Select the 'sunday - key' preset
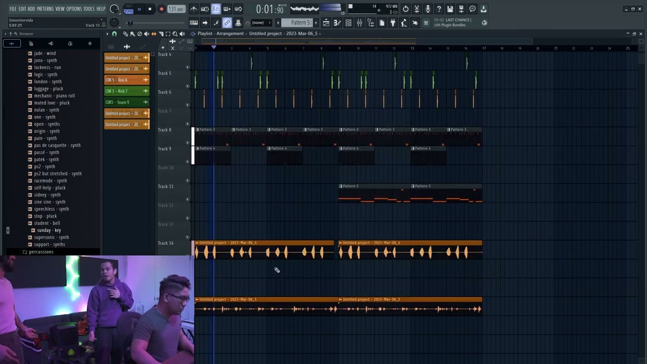The image size is (647, 364). pos(49,230)
